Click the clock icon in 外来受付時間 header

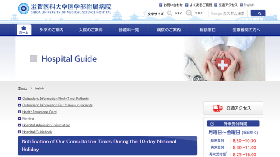(x=212, y=124)
